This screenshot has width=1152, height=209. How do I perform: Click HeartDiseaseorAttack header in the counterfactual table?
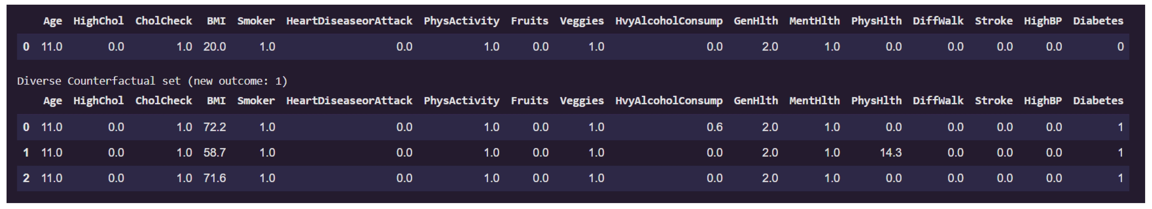tap(349, 101)
